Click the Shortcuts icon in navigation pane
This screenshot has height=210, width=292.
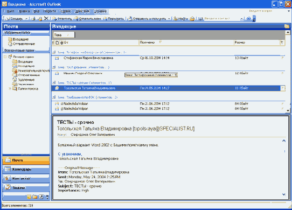[41, 197]
